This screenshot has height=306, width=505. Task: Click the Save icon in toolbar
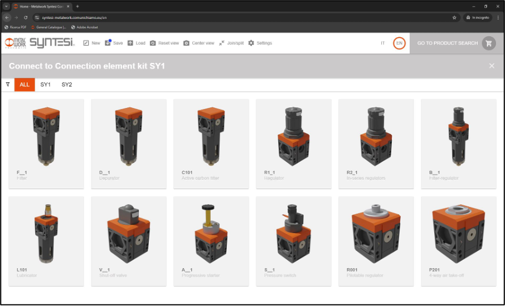tap(108, 43)
